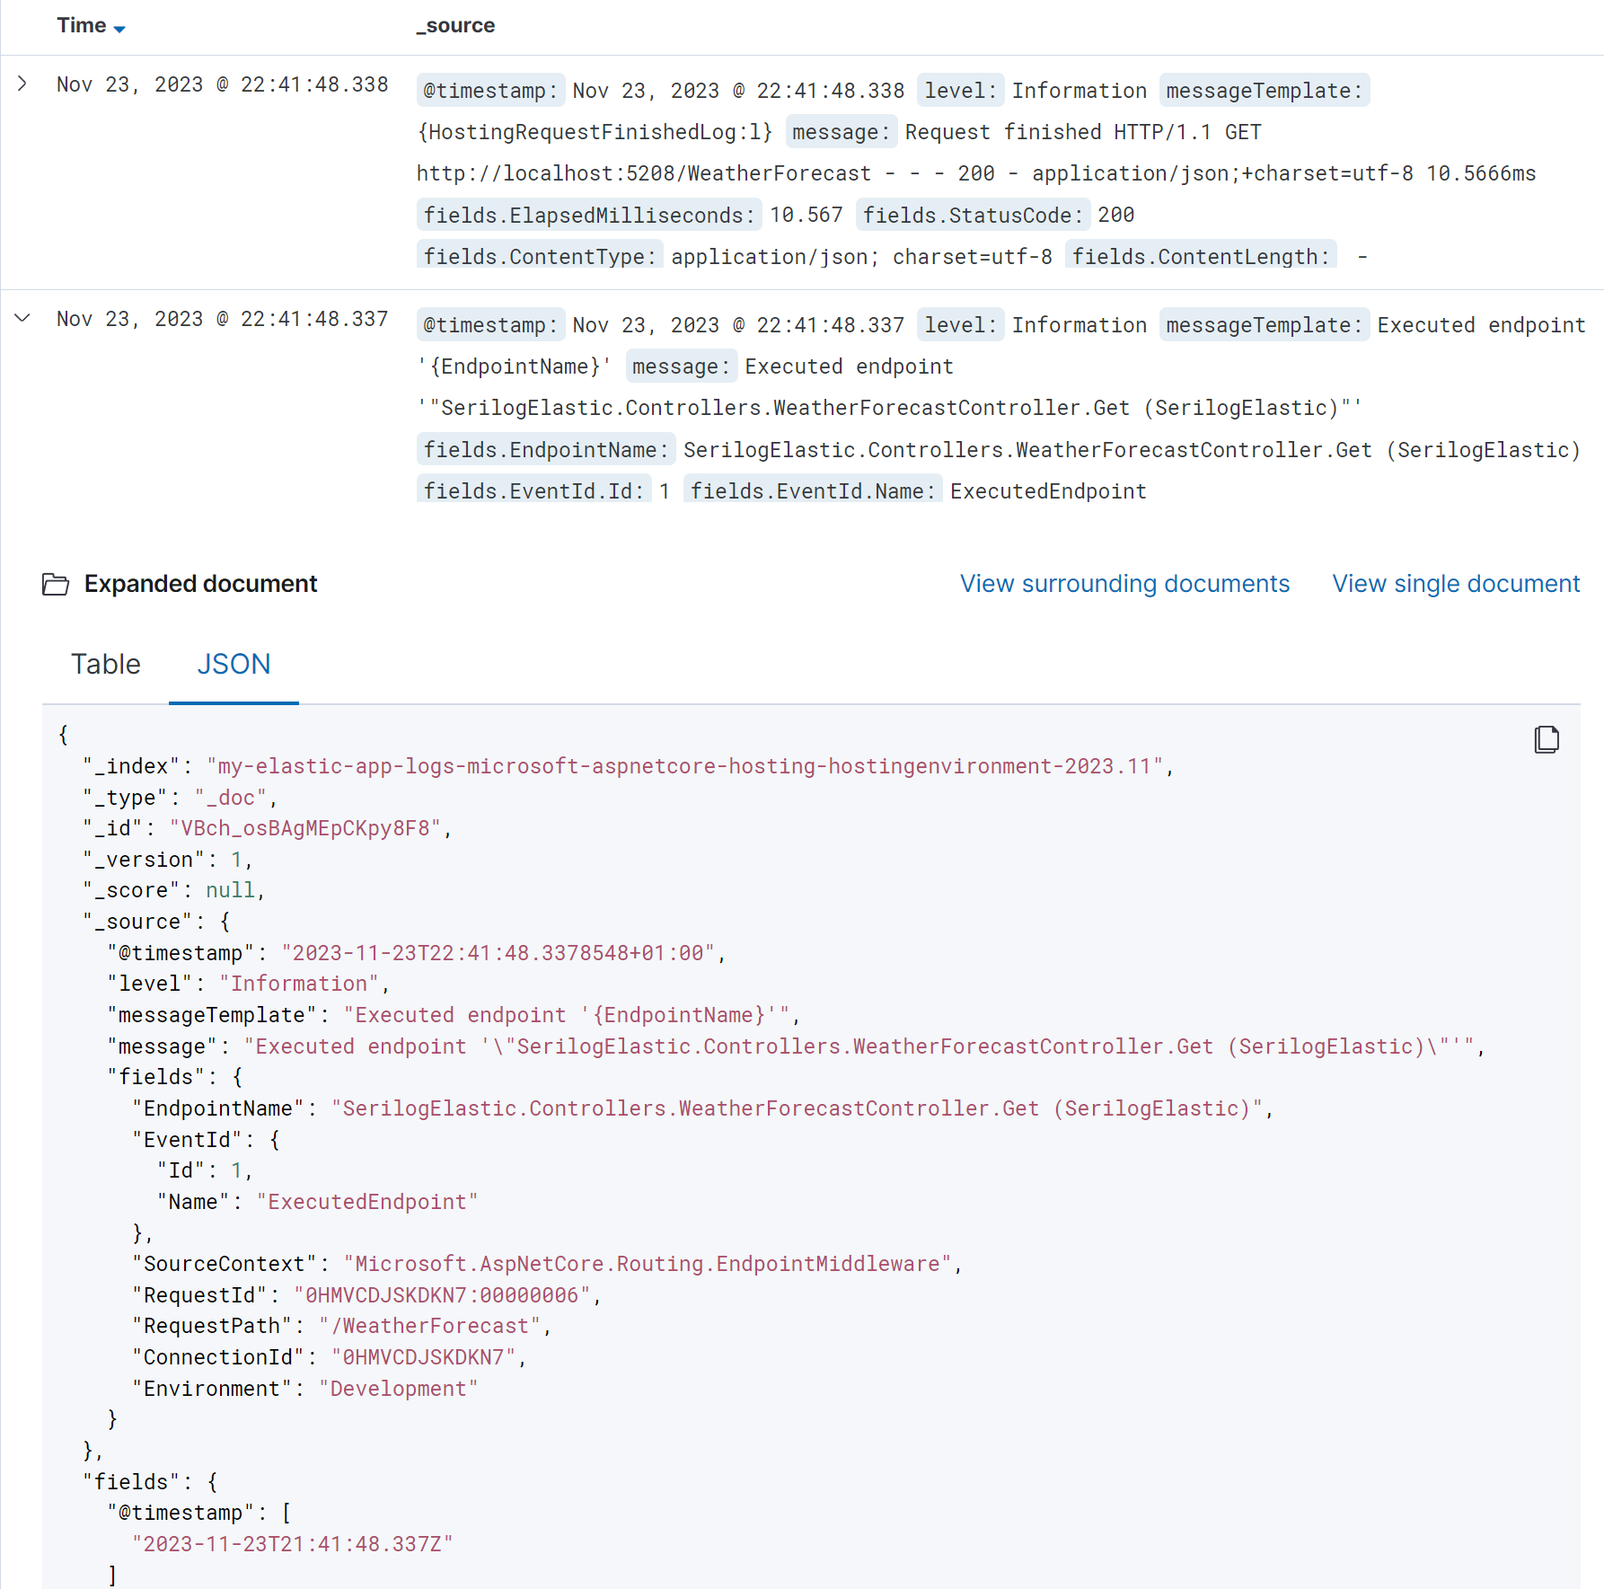Click the Time column sort arrow
1604x1589 pixels.
click(119, 29)
